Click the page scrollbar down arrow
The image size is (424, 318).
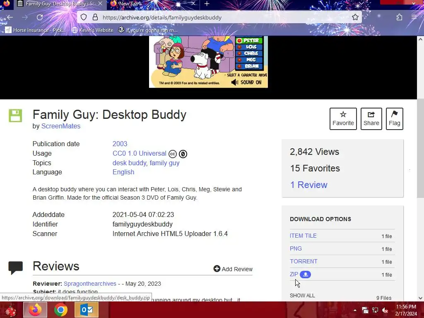[x=420, y=298]
